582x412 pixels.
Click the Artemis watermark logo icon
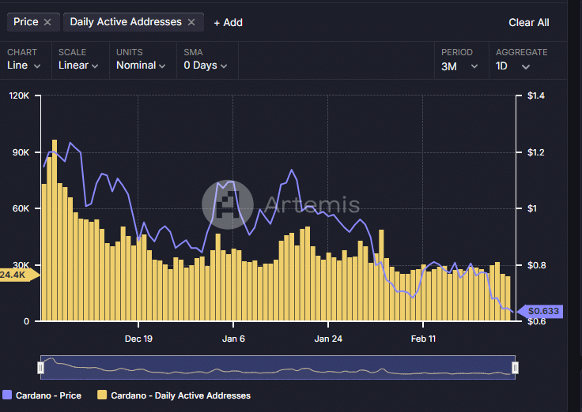tap(228, 204)
